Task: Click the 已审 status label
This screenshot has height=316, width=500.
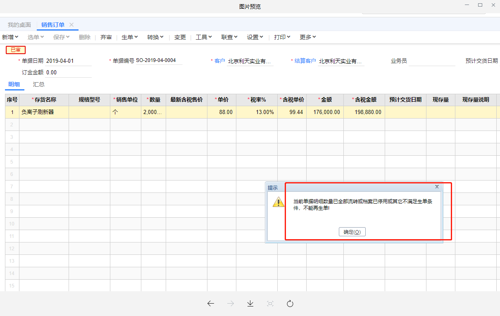Action: coord(16,50)
